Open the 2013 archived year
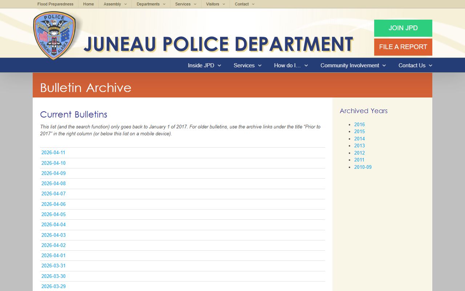This screenshot has height=291, width=465. [x=359, y=145]
